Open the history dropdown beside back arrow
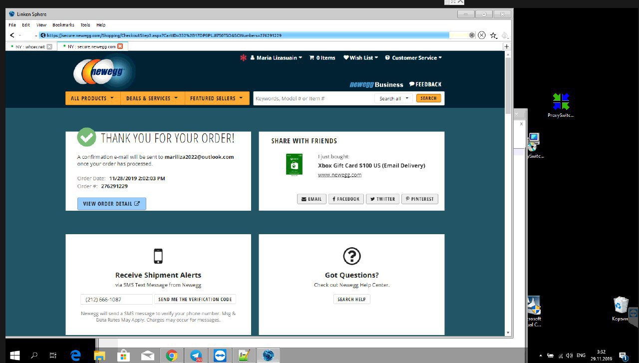The image size is (639, 363). tap(20, 35)
